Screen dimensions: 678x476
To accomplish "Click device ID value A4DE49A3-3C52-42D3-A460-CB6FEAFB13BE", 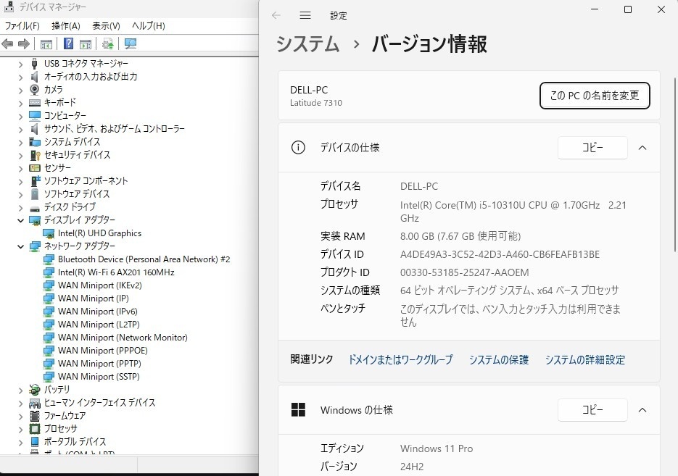I will 500,254.
